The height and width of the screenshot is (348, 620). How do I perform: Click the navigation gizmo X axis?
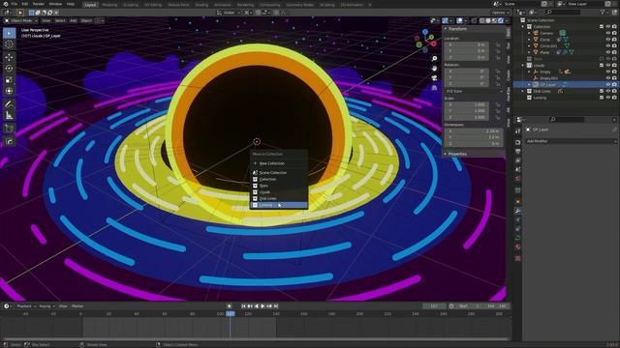[433, 43]
